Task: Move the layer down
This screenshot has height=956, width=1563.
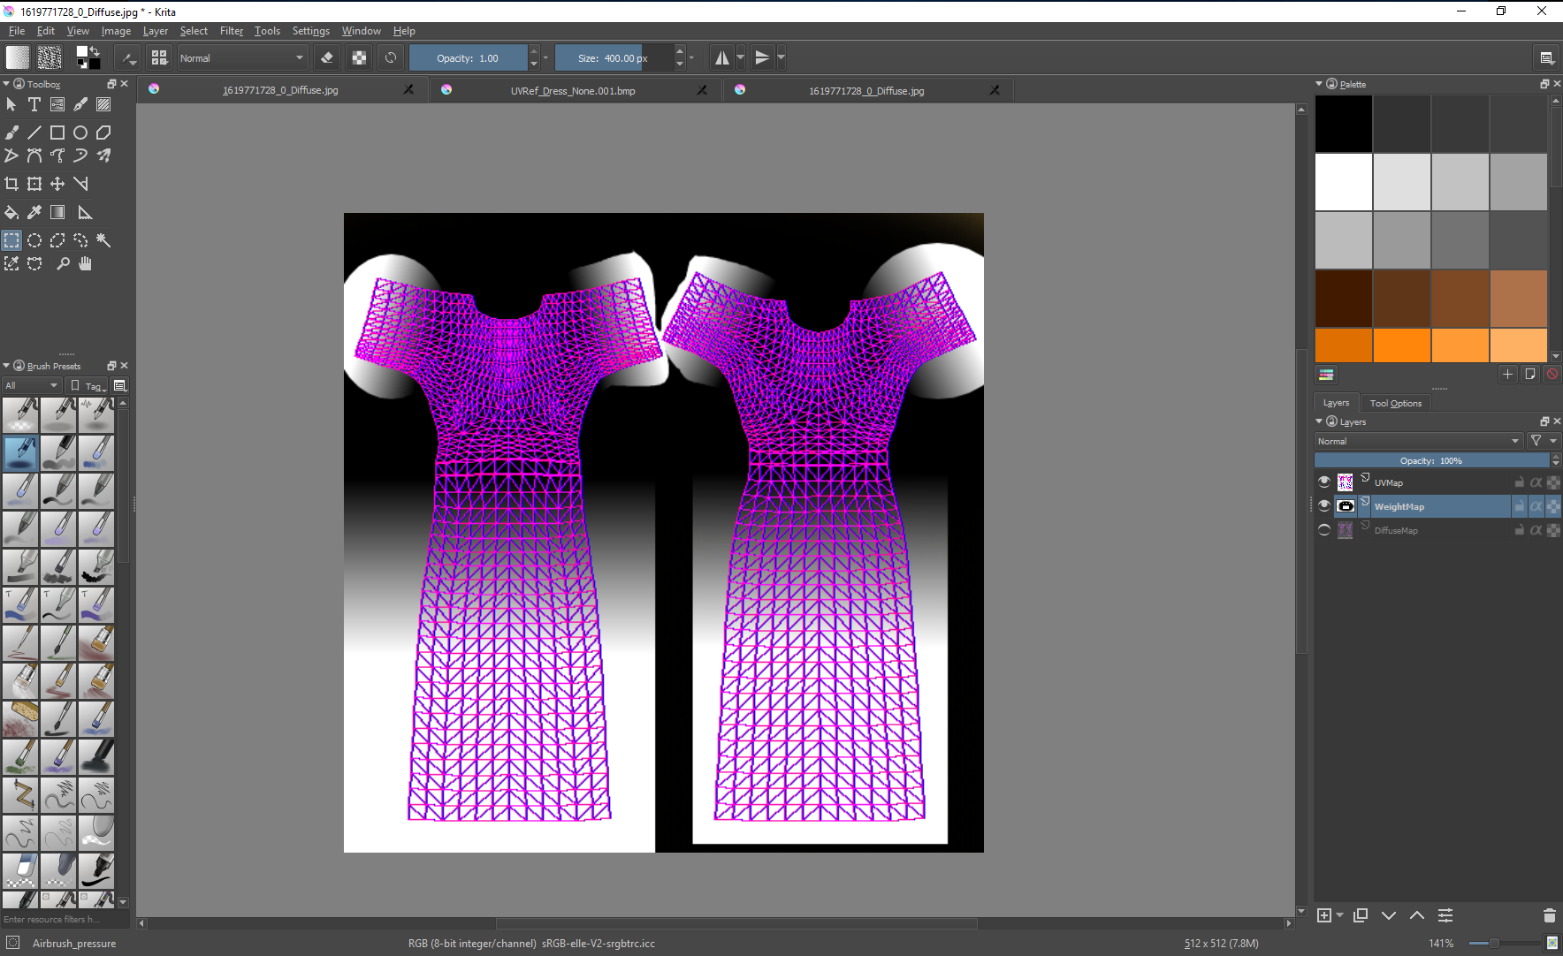Action: pyautogui.click(x=1389, y=915)
